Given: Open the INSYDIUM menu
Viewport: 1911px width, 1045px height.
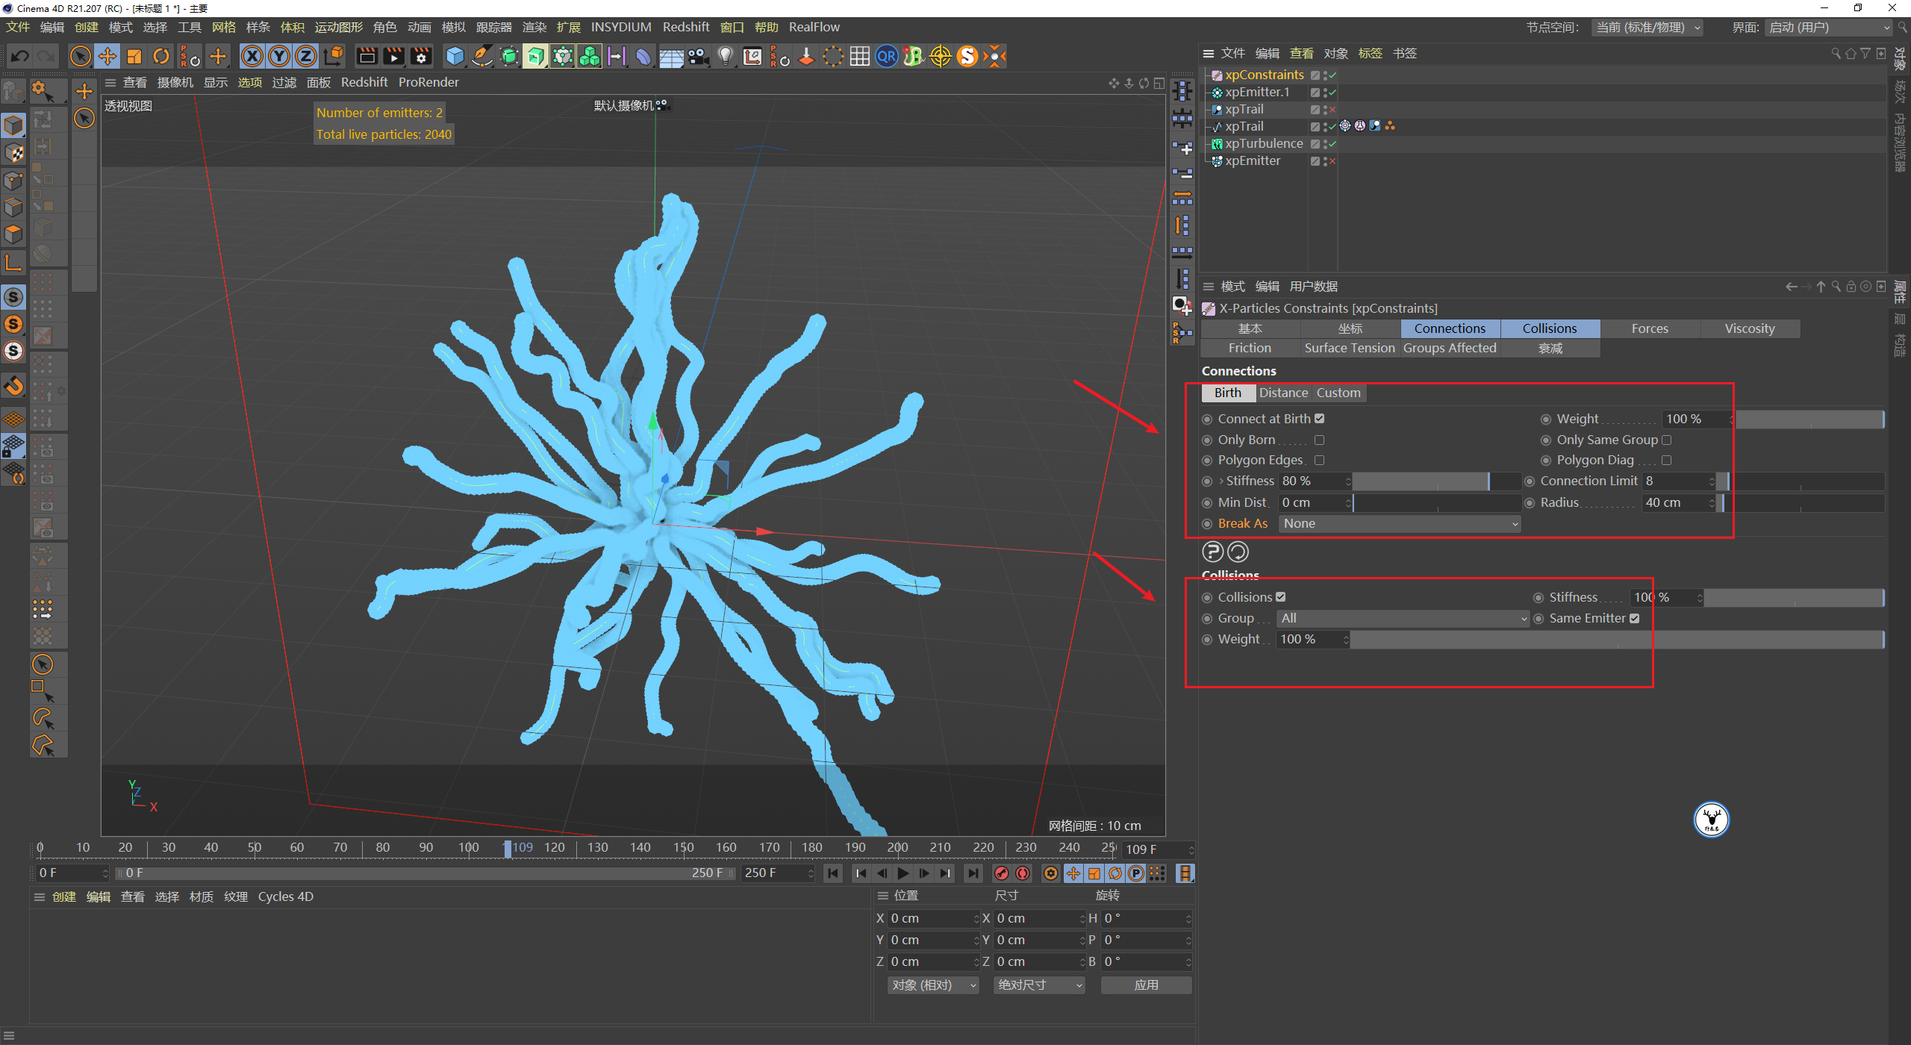Looking at the screenshot, I should tap(621, 27).
